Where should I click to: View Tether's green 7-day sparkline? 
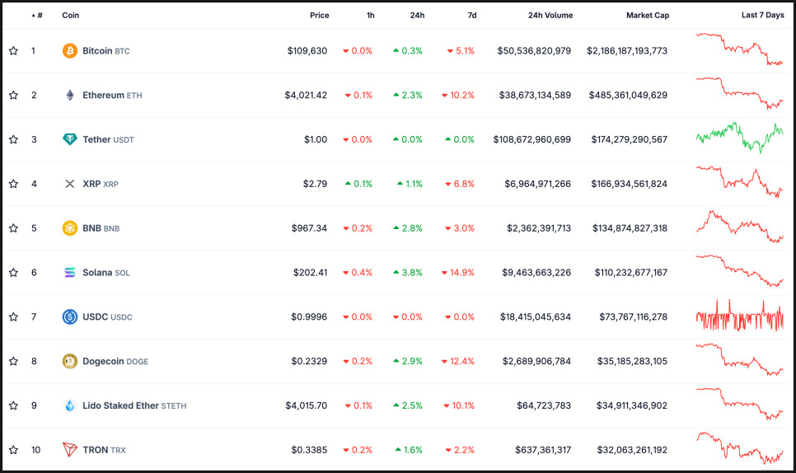click(x=740, y=138)
